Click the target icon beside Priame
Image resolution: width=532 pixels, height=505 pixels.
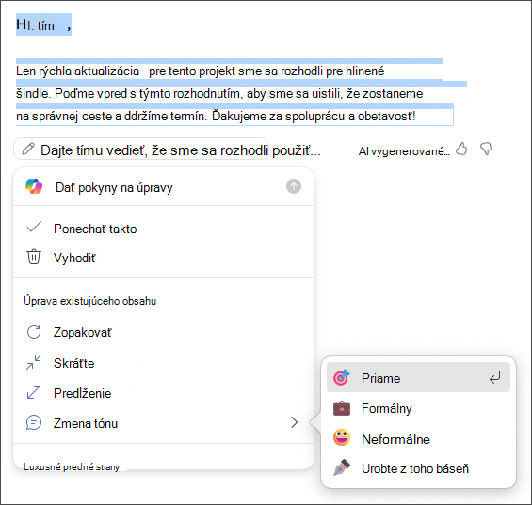point(341,377)
